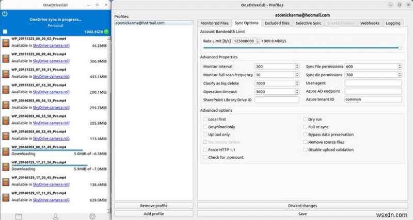Click download progress bar for WP_20160303_08_51_49_Pro.mp4
Screen dimensions: 413x220
(47, 150)
